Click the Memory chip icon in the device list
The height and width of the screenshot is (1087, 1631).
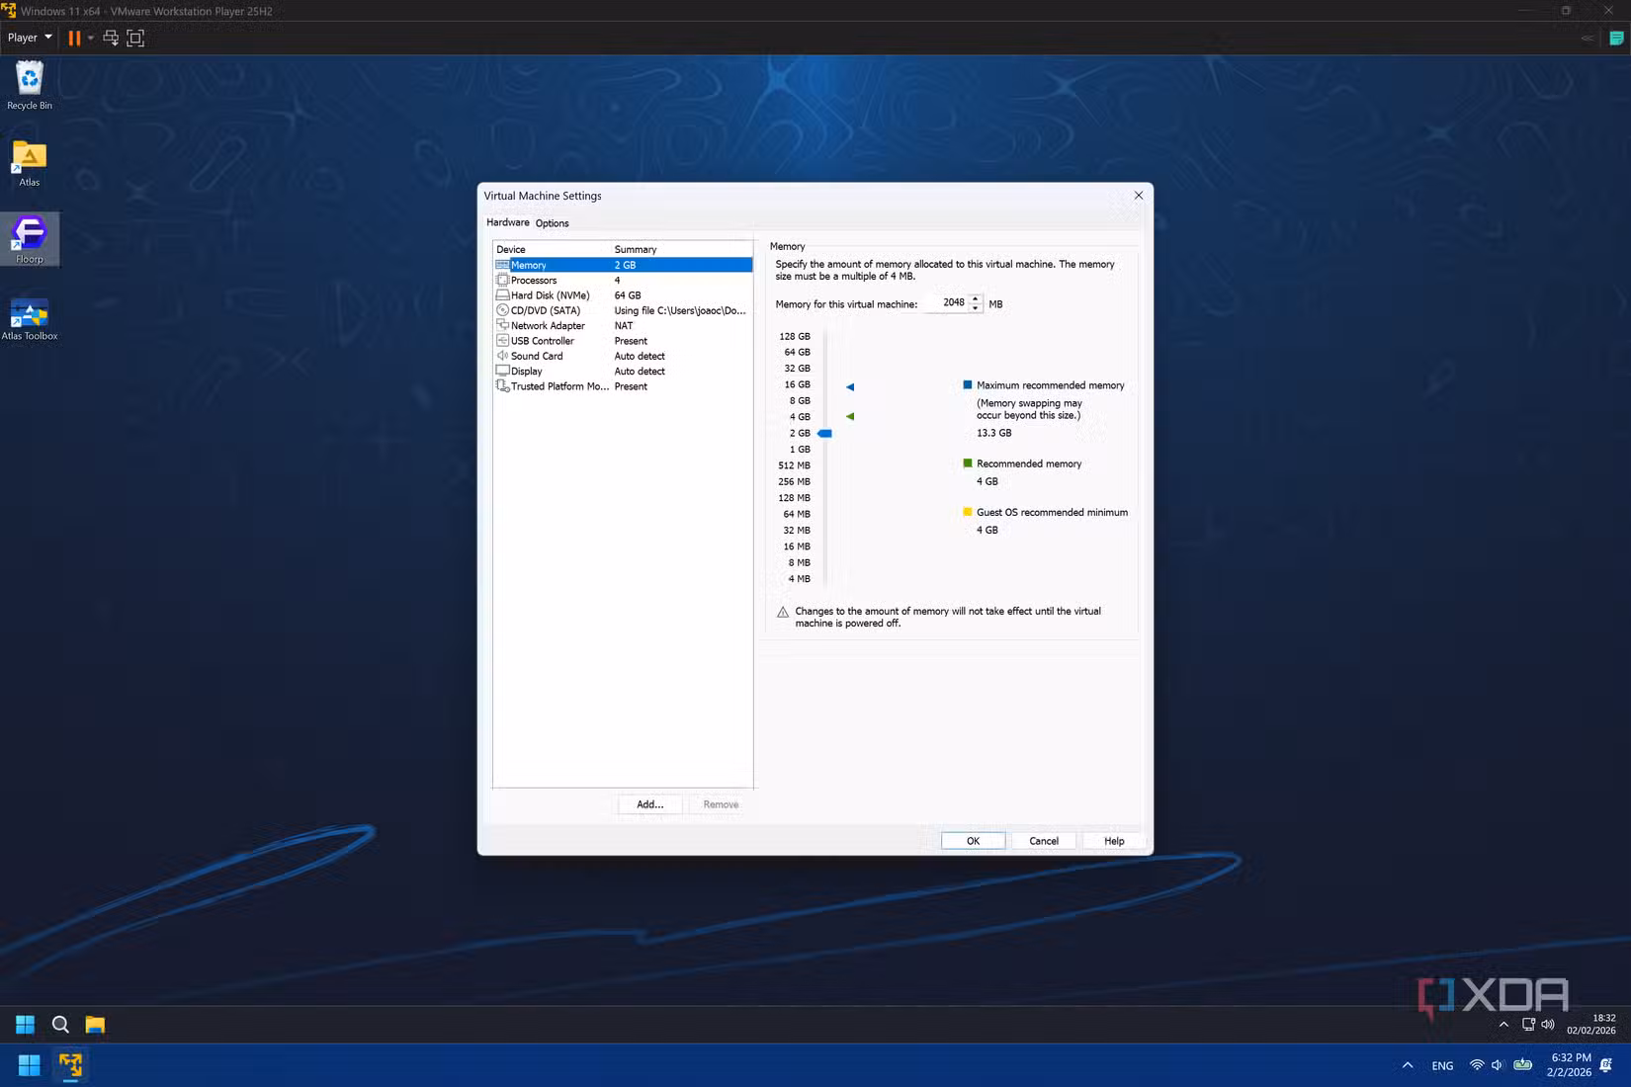[x=502, y=265]
